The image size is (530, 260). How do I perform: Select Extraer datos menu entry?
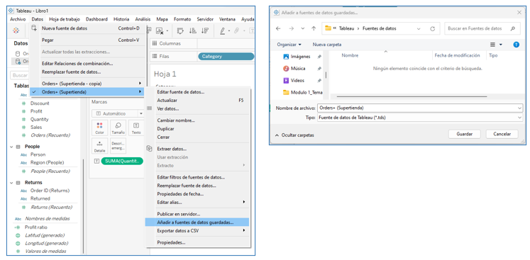(197, 149)
